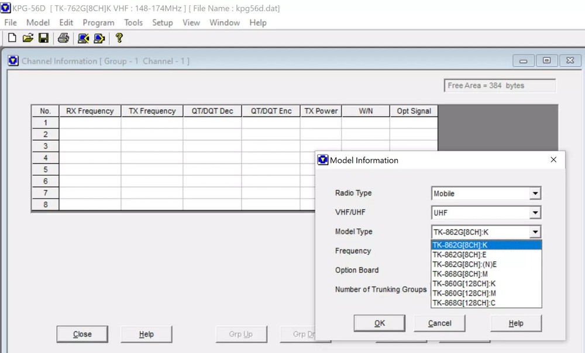
Task: Click Help in Model Information dialog
Action: (516, 323)
